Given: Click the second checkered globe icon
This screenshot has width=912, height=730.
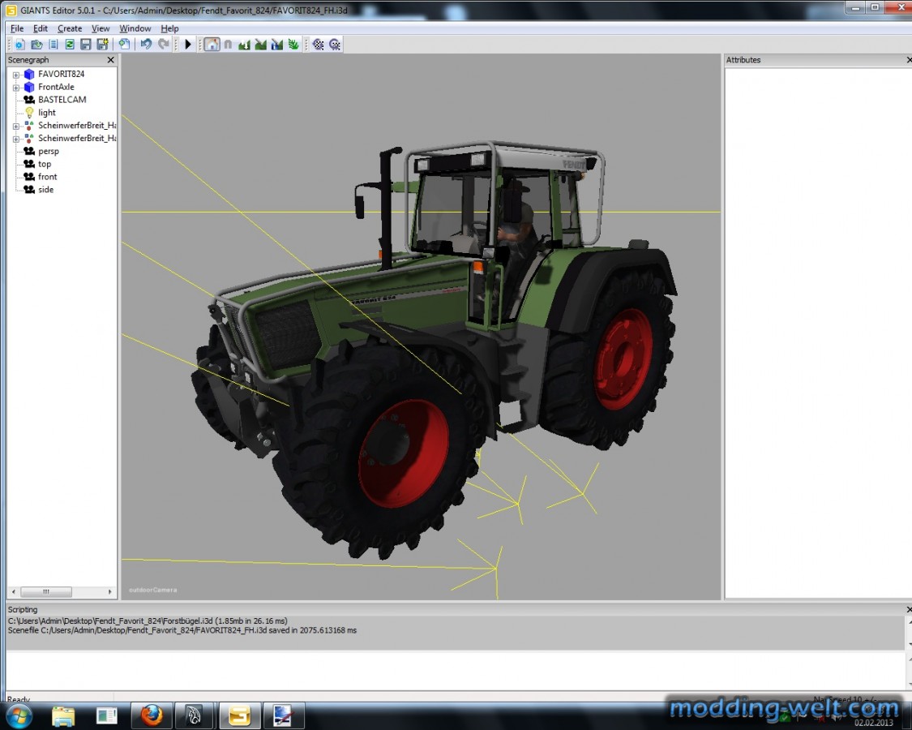Looking at the screenshot, I should tap(335, 45).
